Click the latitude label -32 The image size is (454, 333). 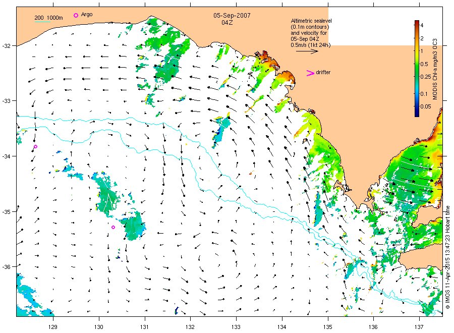tap(7, 46)
